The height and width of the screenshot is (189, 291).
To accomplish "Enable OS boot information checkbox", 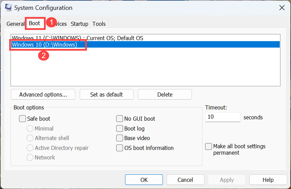I will pos(120,148).
